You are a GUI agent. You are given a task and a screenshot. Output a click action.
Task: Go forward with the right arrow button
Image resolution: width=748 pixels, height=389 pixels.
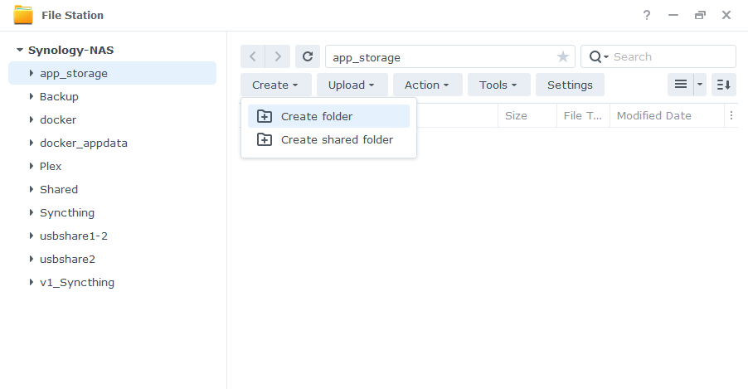tap(278, 56)
